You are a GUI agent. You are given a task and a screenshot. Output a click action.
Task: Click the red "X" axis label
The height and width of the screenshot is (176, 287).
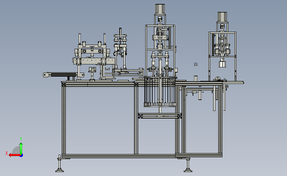click(7, 153)
